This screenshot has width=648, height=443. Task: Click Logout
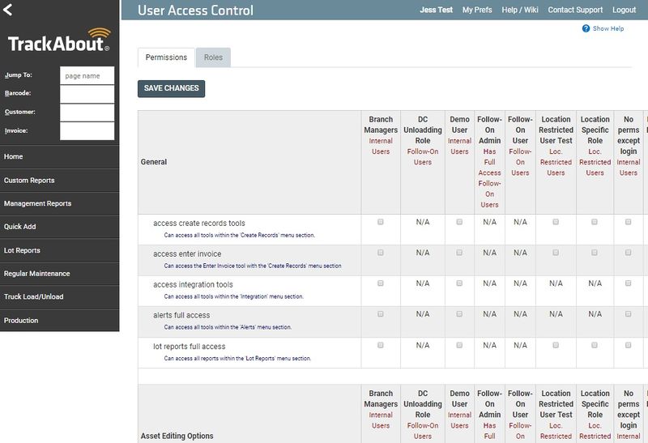click(624, 10)
